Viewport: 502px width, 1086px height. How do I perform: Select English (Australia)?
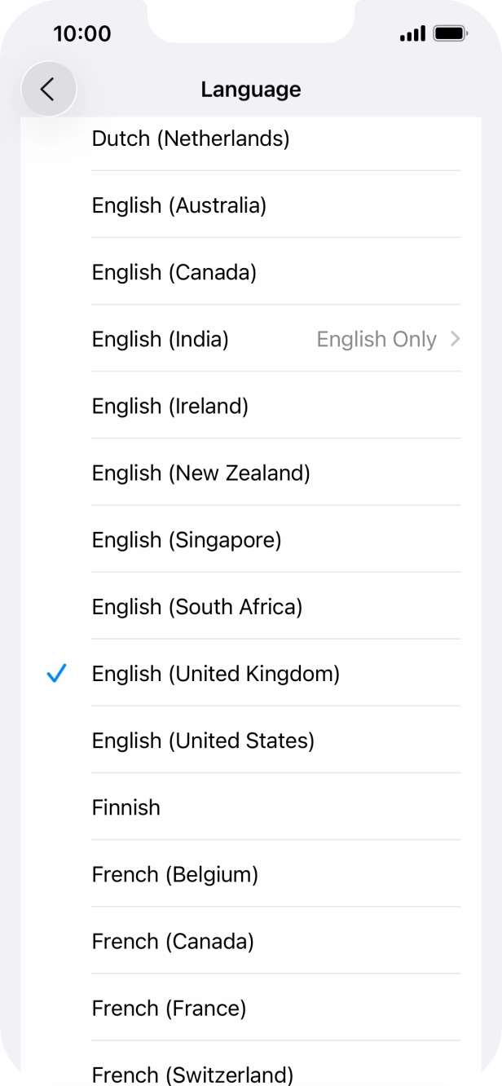(x=178, y=205)
